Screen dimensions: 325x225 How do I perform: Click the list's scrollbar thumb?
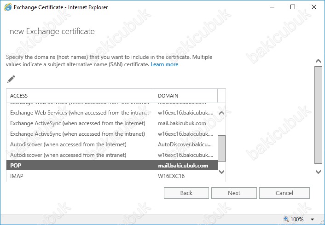[x=221, y=149]
